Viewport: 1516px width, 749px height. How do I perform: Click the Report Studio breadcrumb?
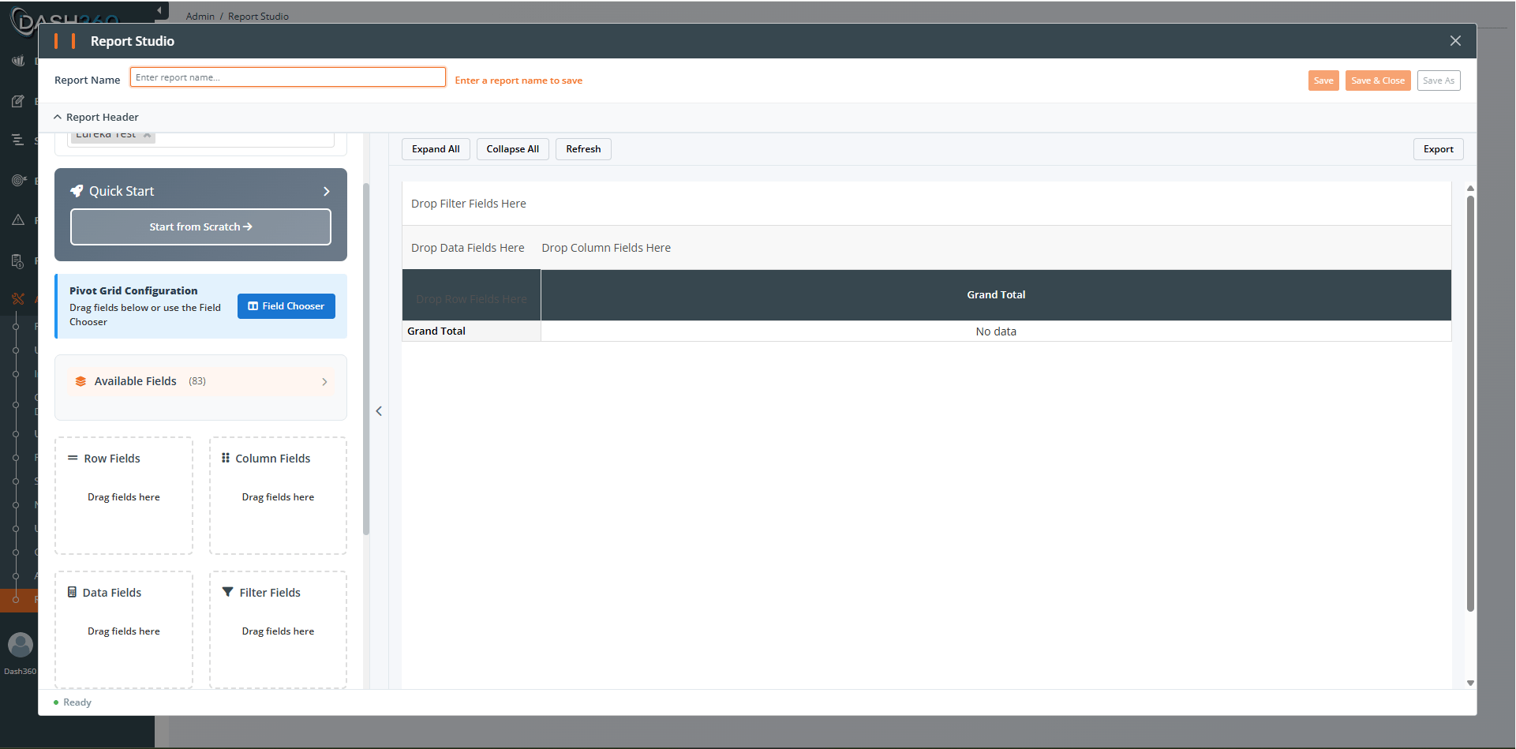pyautogui.click(x=258, y=16)
